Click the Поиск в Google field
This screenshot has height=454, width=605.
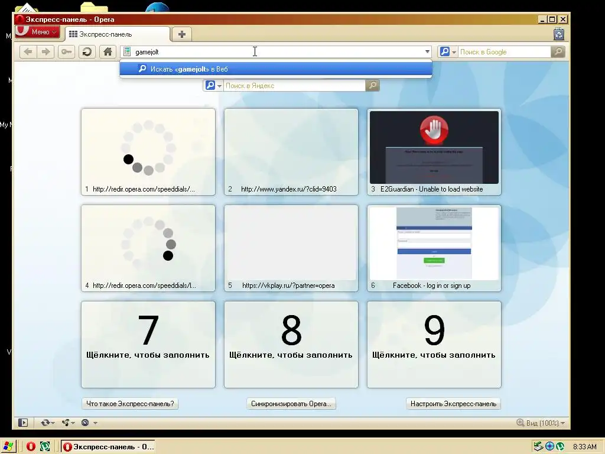tap(505, 52)
